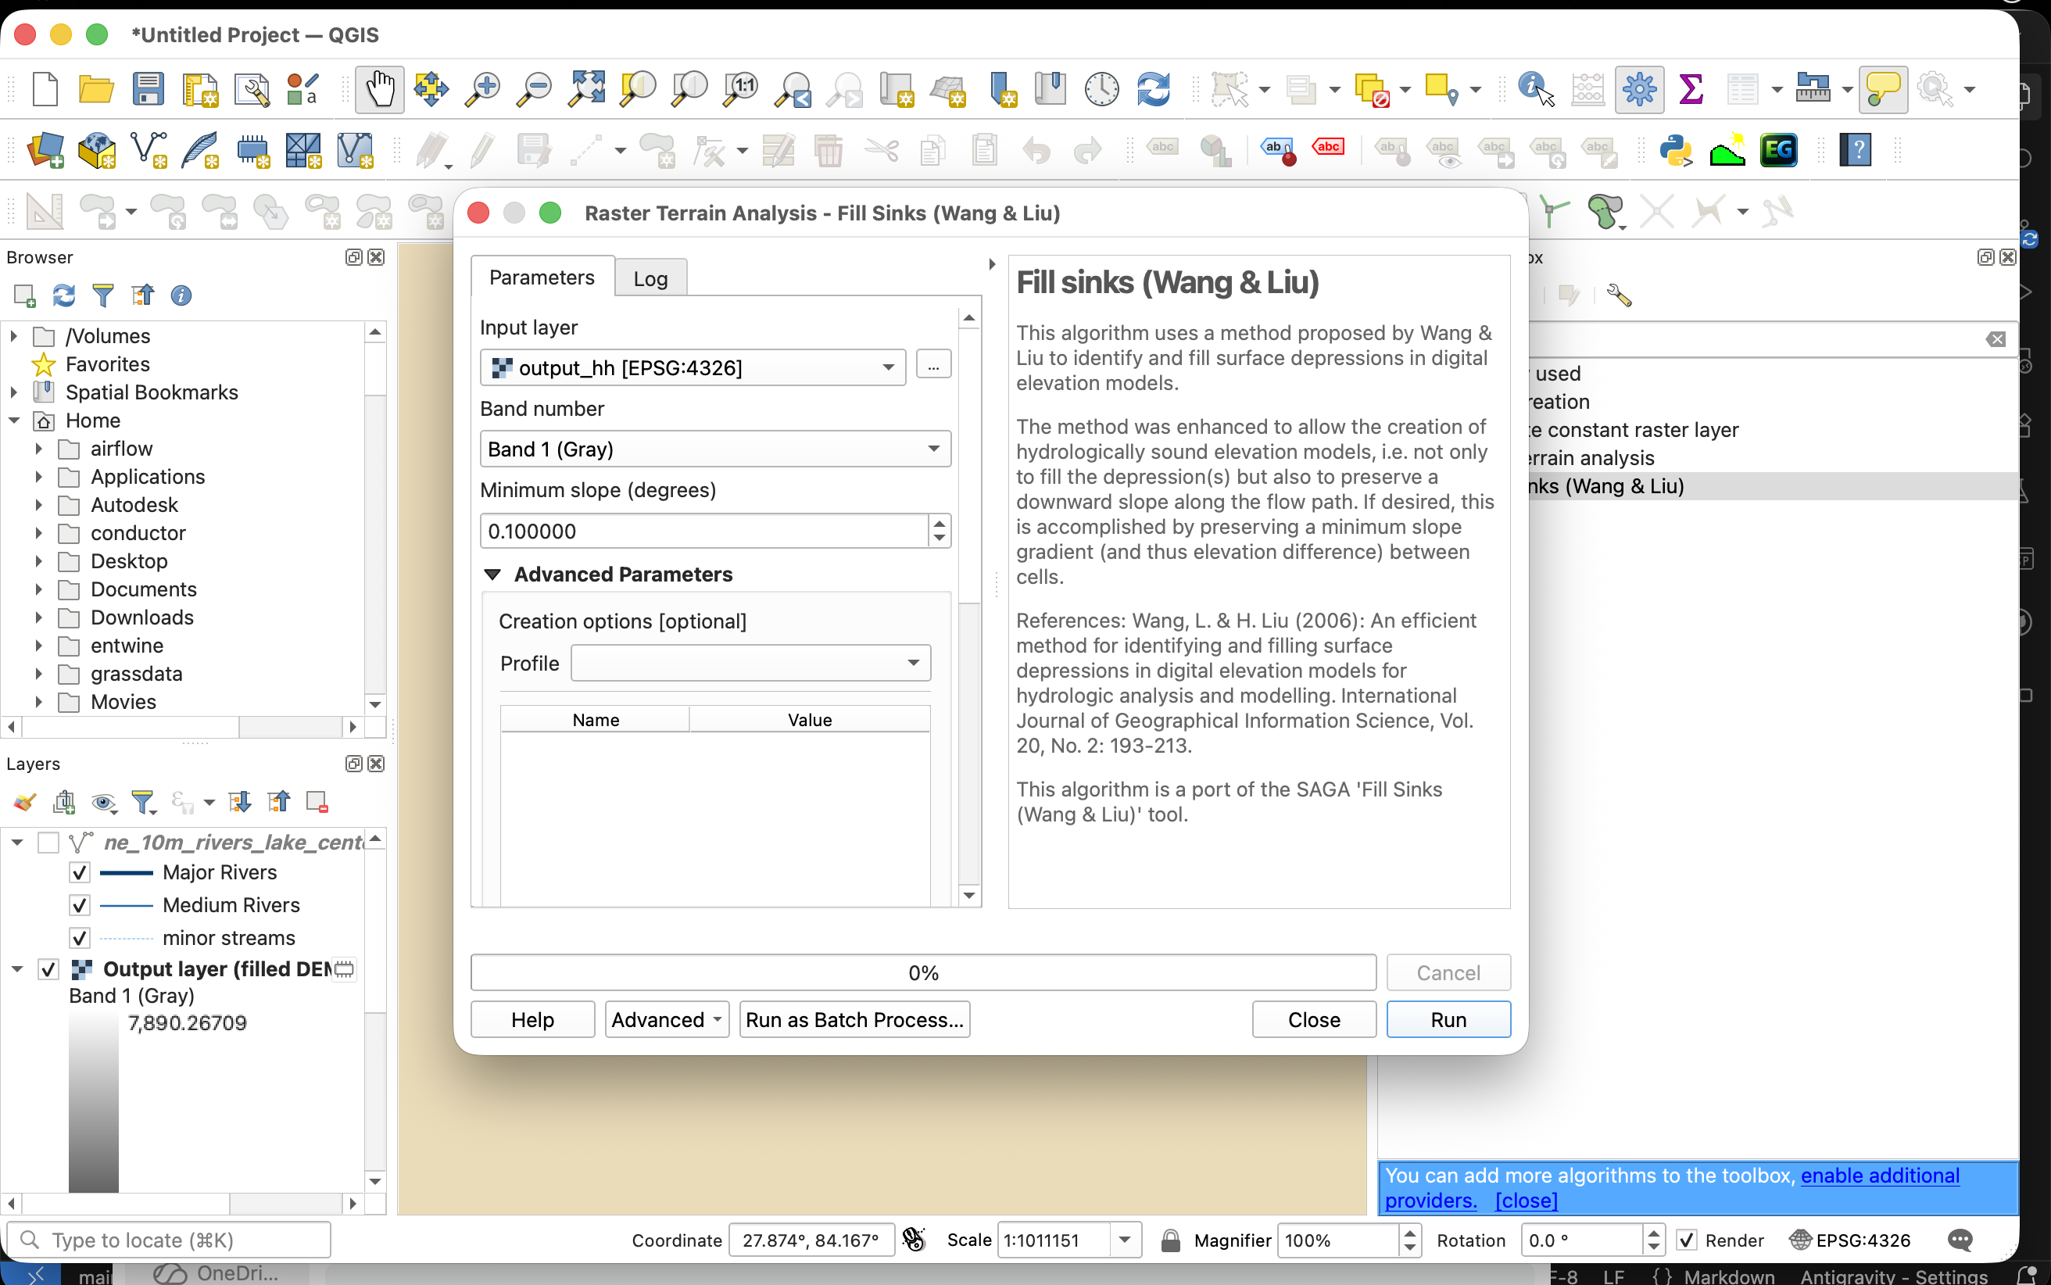Click the New Project toolbar icon
Image resolution: width=2051 pixels, height=1285 pixels.
tap(45, 88)
